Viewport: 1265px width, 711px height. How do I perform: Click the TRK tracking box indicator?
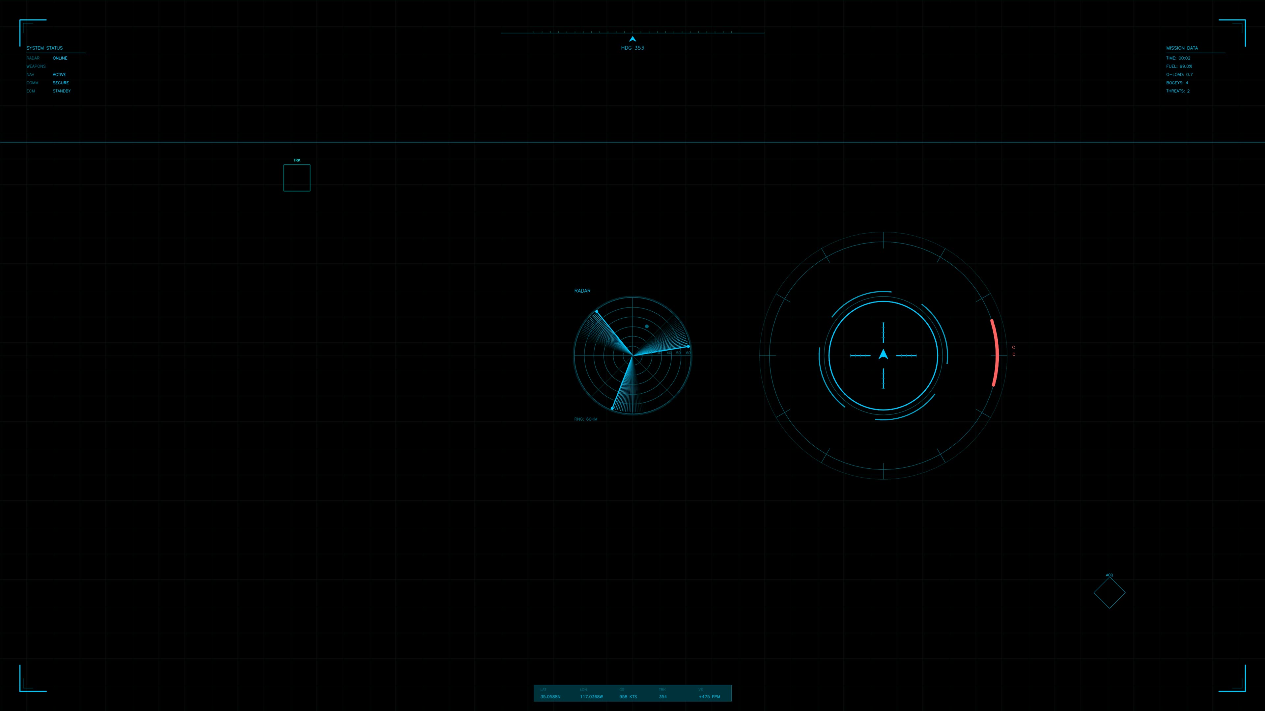[x=296, y=178]
